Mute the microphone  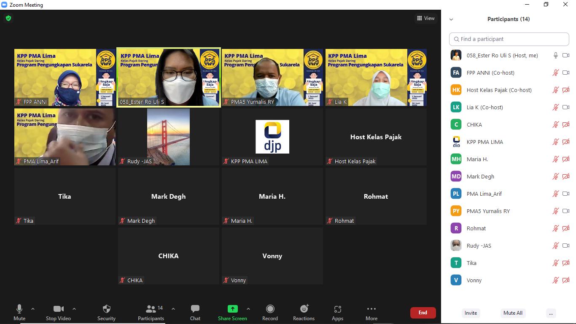(19, 312)
